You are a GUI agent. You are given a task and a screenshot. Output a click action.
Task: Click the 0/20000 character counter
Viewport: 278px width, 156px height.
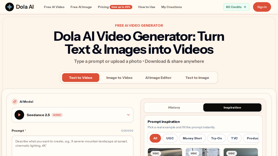pyautogui.click(x=127, y=131)
